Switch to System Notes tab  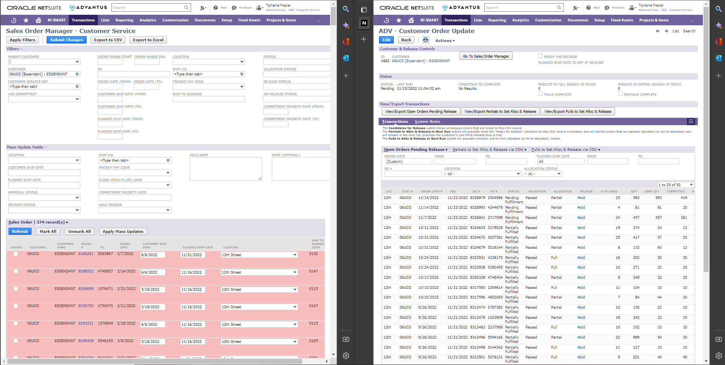[427, 122]
